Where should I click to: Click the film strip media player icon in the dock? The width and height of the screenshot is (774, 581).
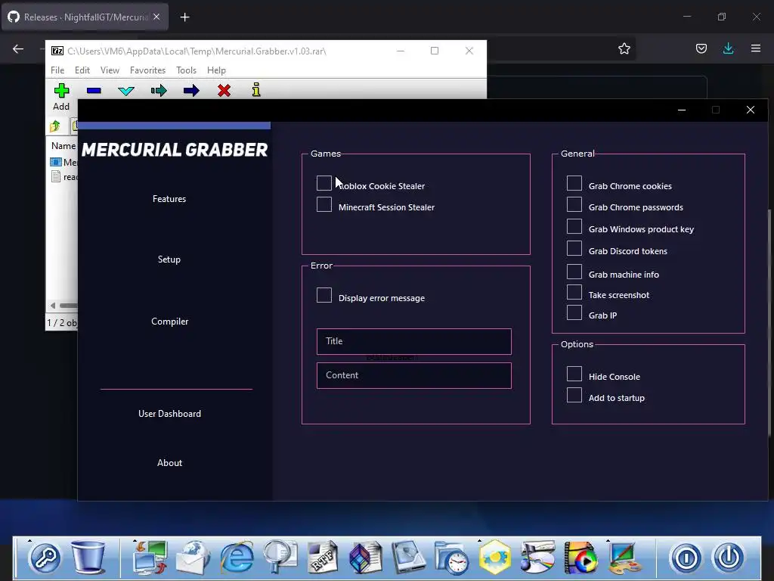[580, 558]
